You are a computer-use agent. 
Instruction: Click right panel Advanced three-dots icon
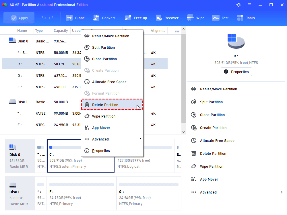click(x=194, y=192)
